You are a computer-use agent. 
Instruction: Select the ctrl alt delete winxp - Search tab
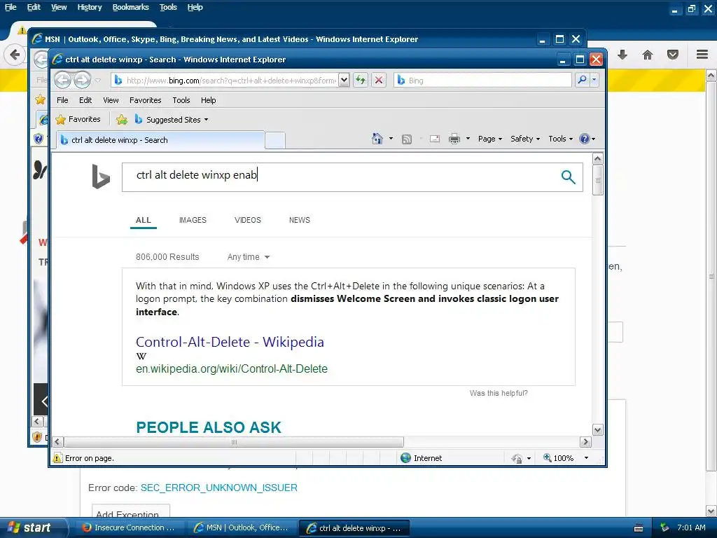(x=160, y=140)
